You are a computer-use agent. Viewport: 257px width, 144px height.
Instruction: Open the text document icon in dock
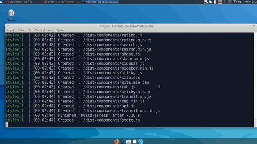point(135,142)
